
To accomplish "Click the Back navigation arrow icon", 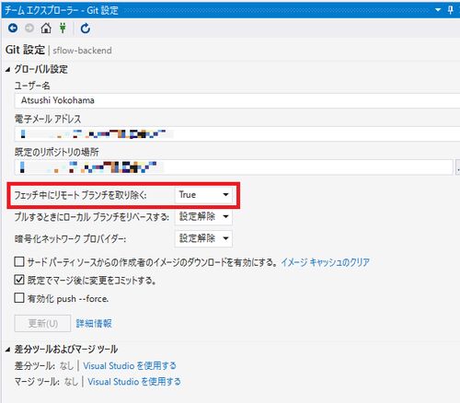I will click(x=13, y=29).
